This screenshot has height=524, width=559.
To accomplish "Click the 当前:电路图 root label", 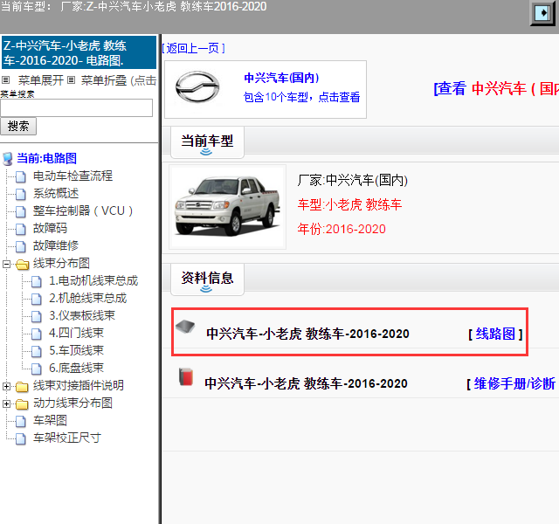I will 46,158.
